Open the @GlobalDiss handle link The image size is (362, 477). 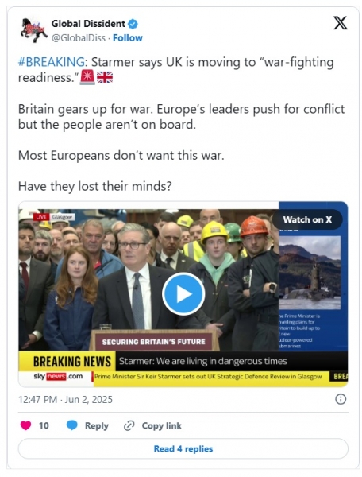[79, 38]
